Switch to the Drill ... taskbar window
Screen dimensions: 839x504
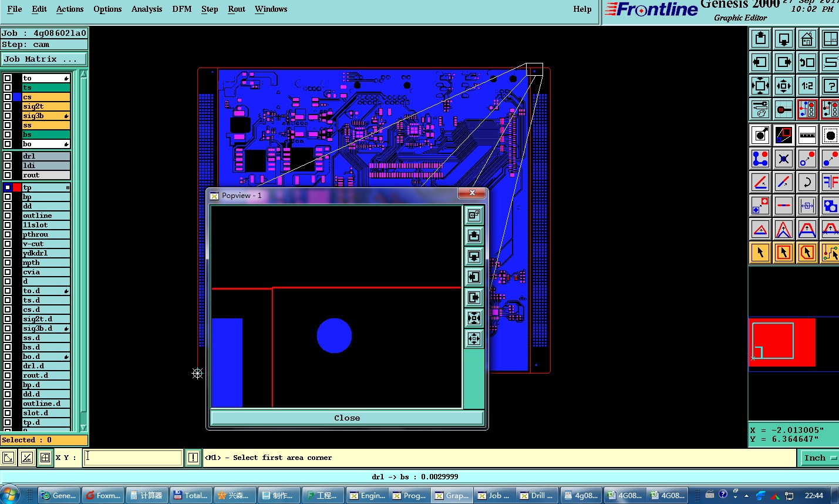coord(538,495)
